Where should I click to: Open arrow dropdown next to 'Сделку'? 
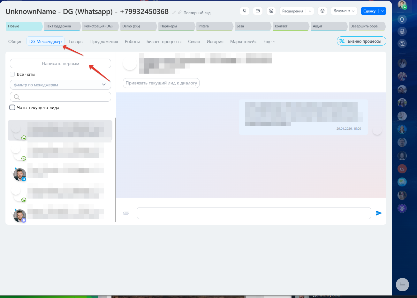tap(382, 11)
